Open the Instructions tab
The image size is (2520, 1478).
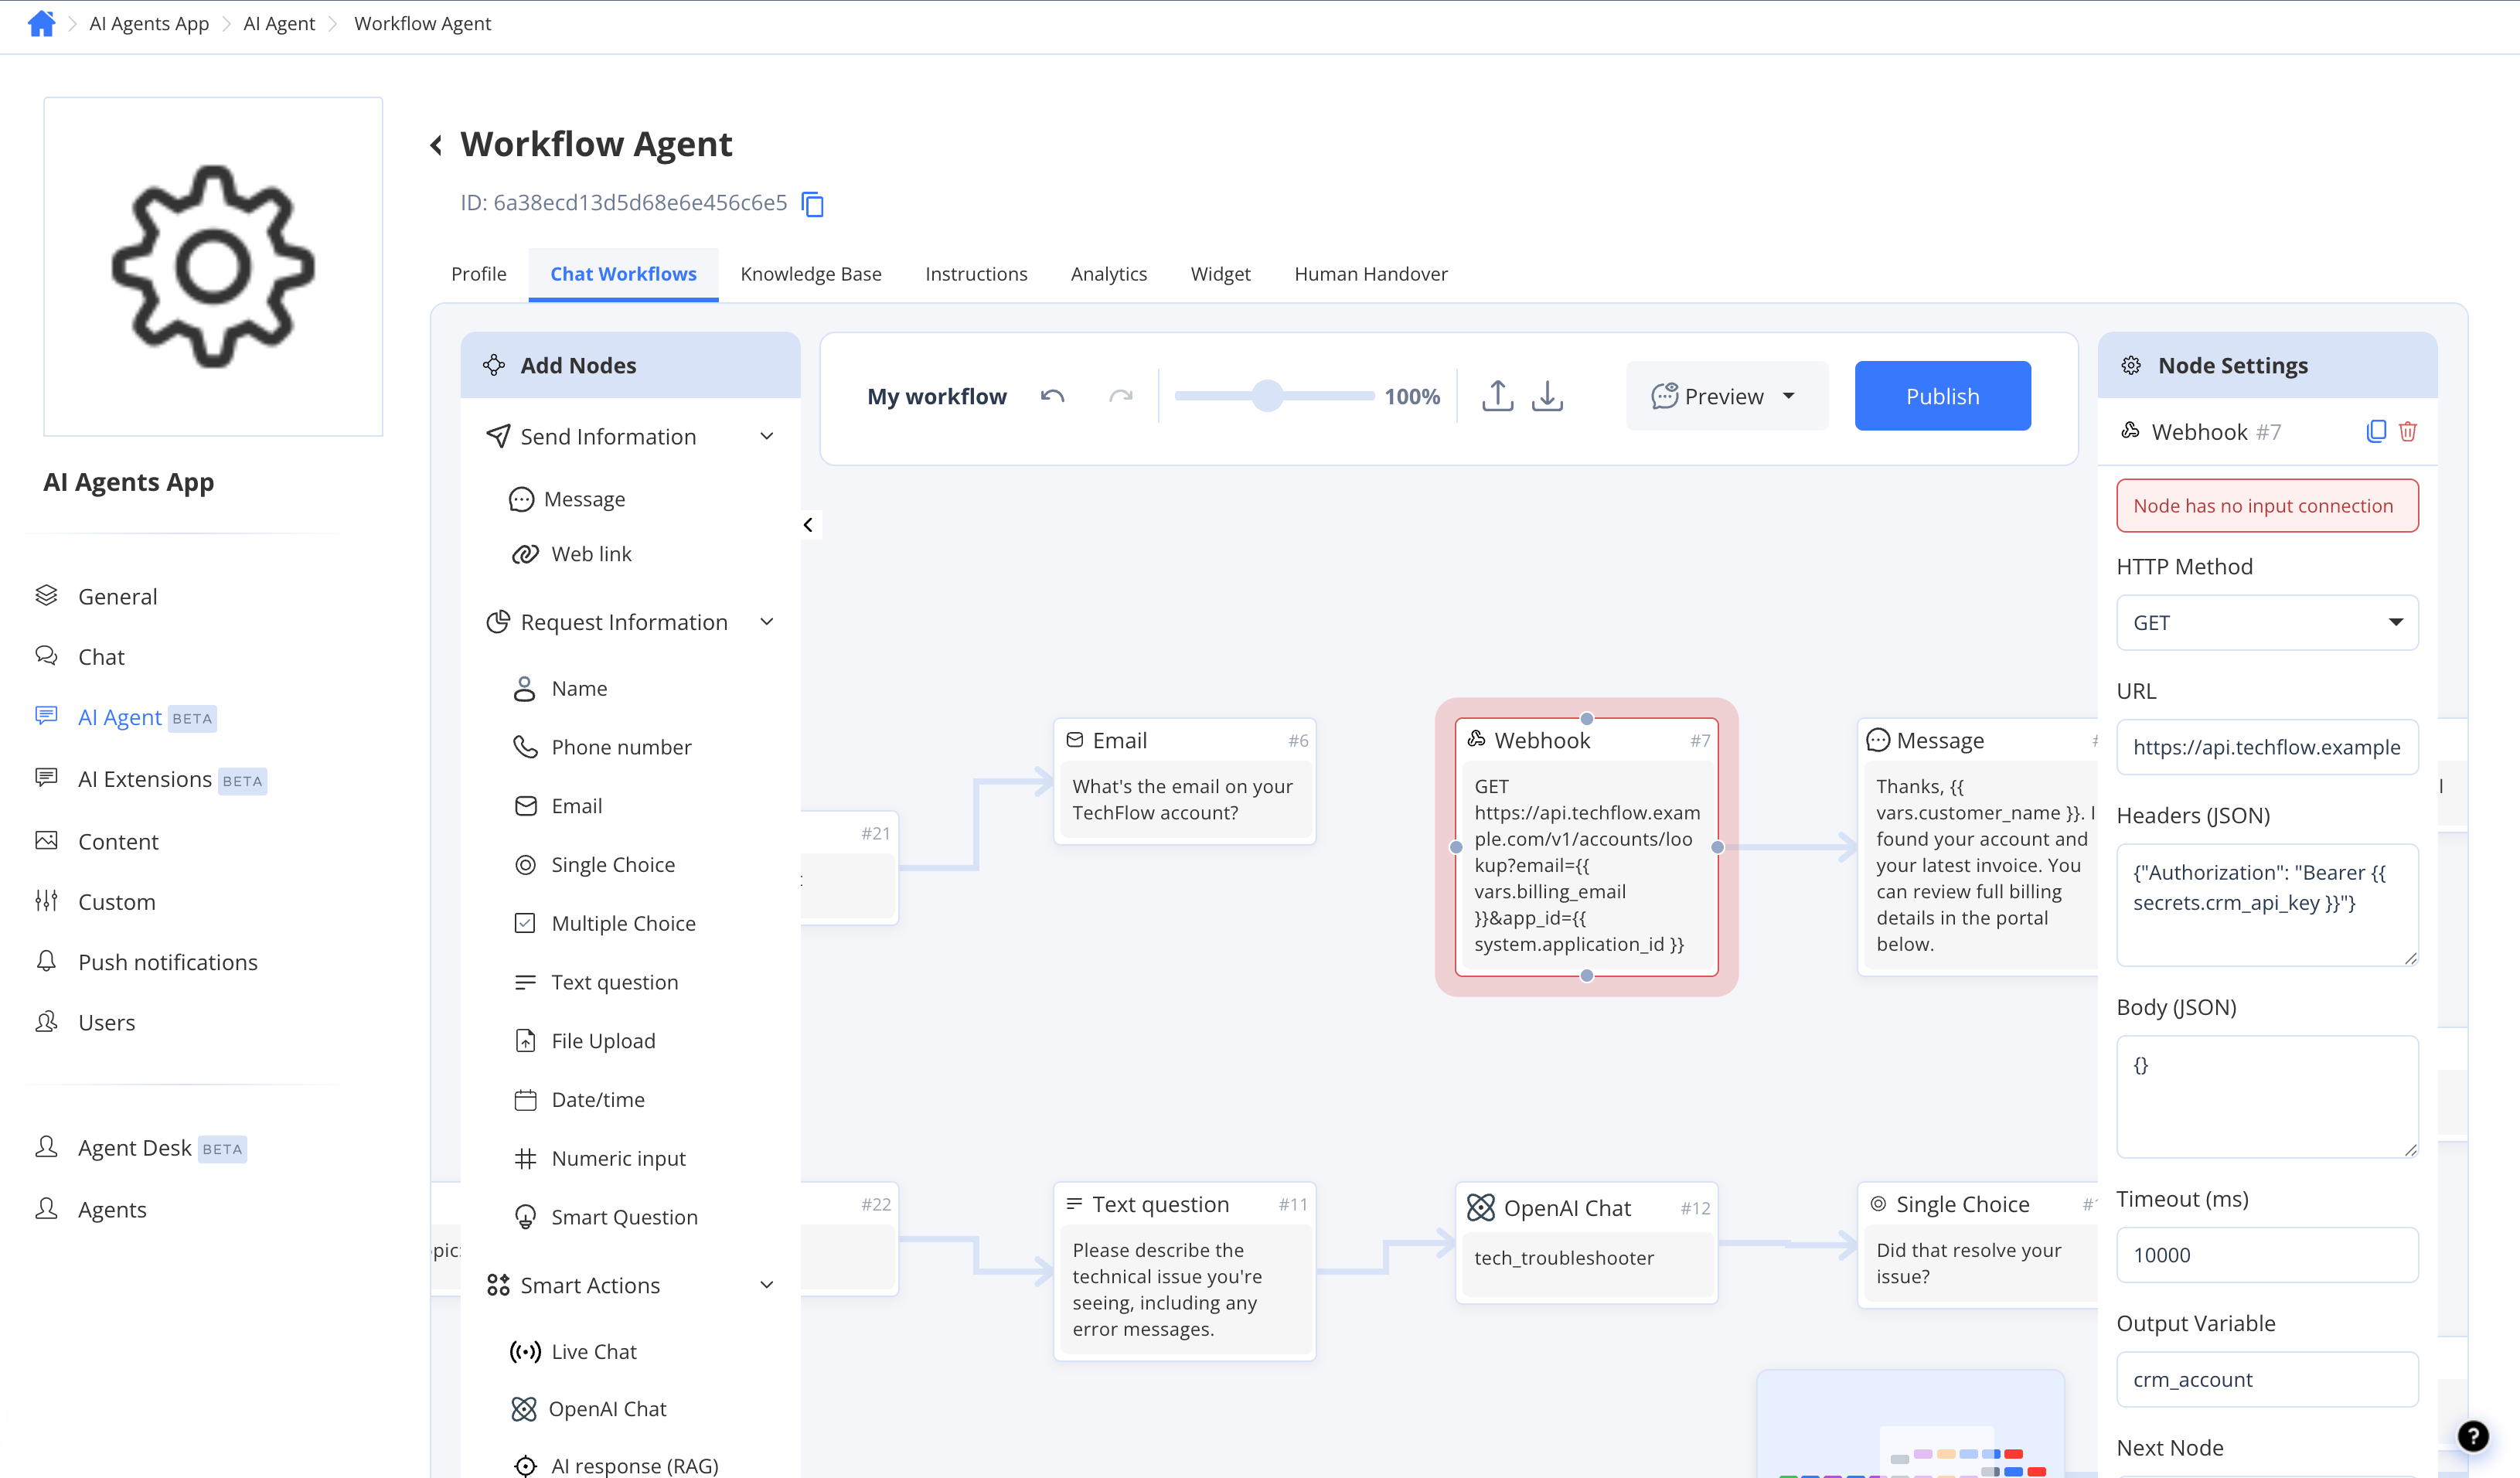point(976,274)
